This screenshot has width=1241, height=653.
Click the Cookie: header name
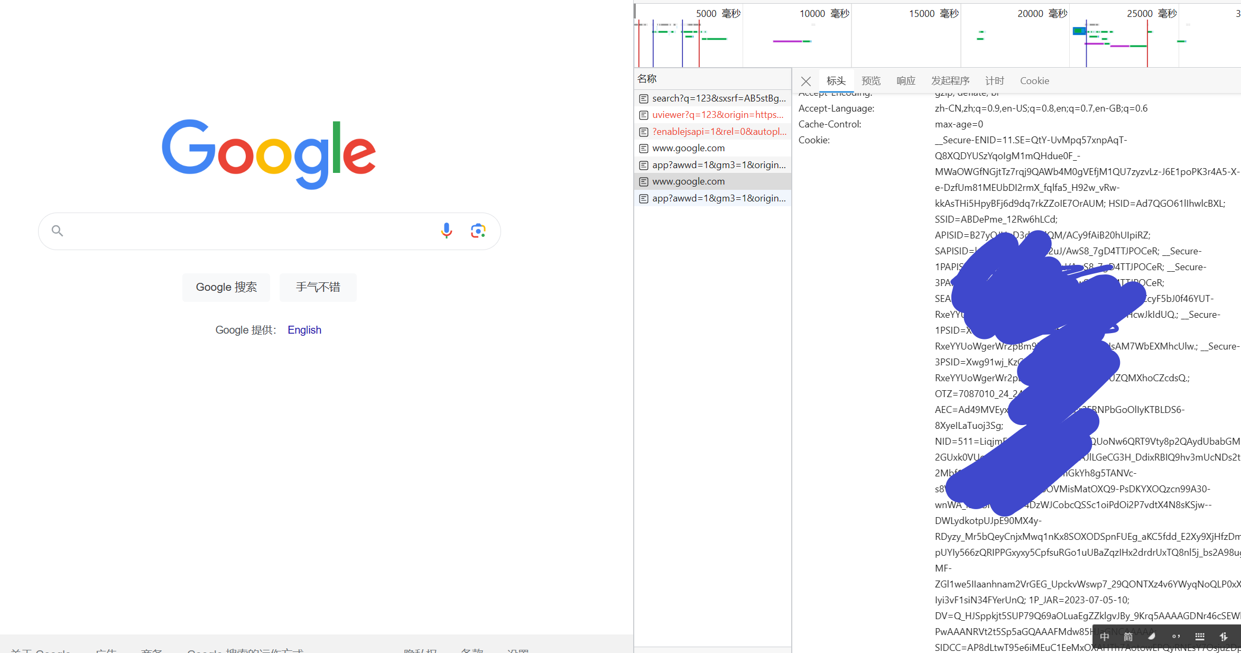(x=814, y=140)
